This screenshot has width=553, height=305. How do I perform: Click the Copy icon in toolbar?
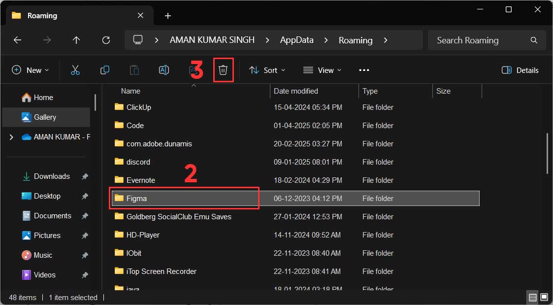click(105, 70)
